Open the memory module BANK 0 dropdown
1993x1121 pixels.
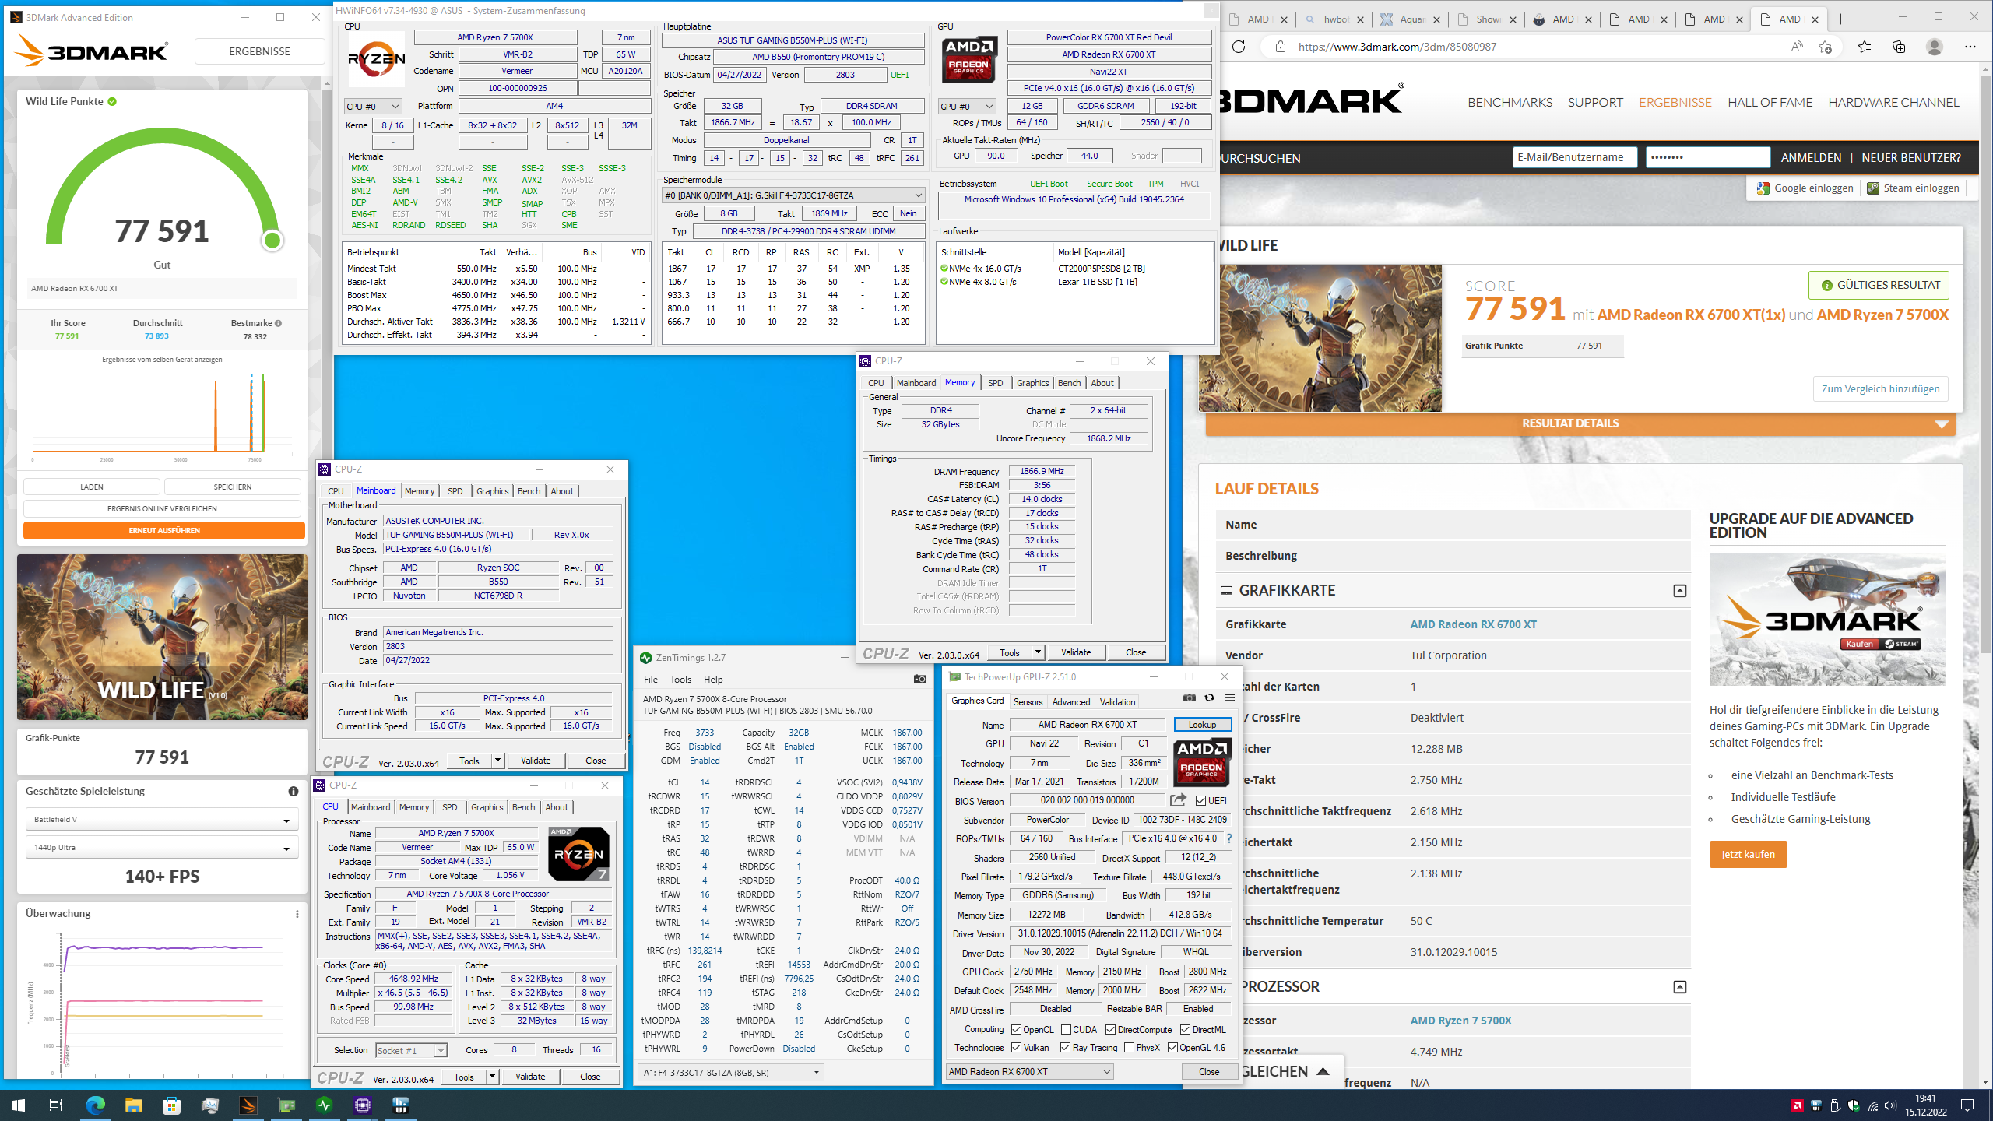click(793, 195)
